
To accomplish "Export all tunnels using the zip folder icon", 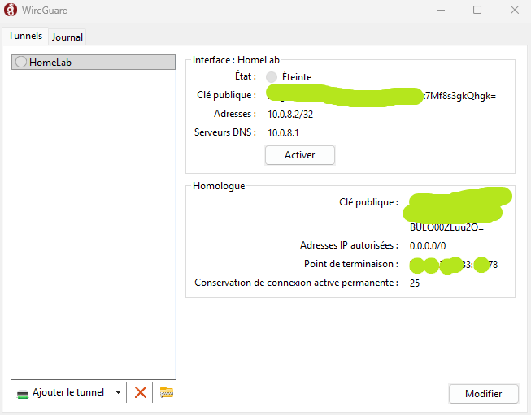I will point(167,392).
